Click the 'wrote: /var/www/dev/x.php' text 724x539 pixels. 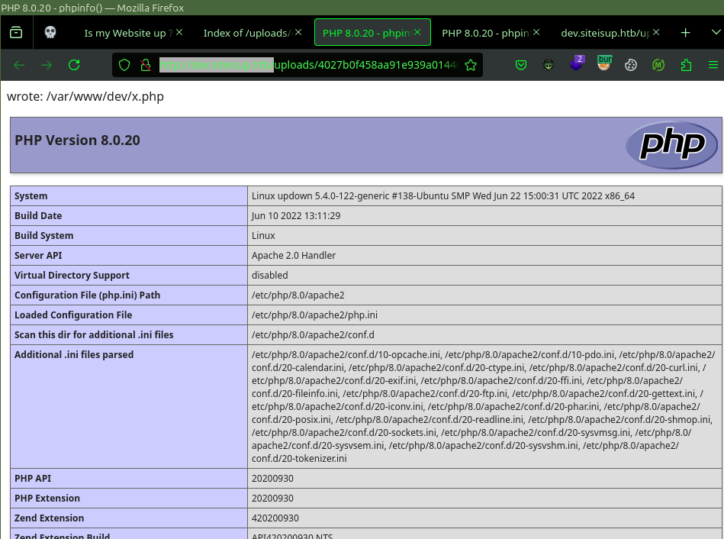[x=85, y=97]
